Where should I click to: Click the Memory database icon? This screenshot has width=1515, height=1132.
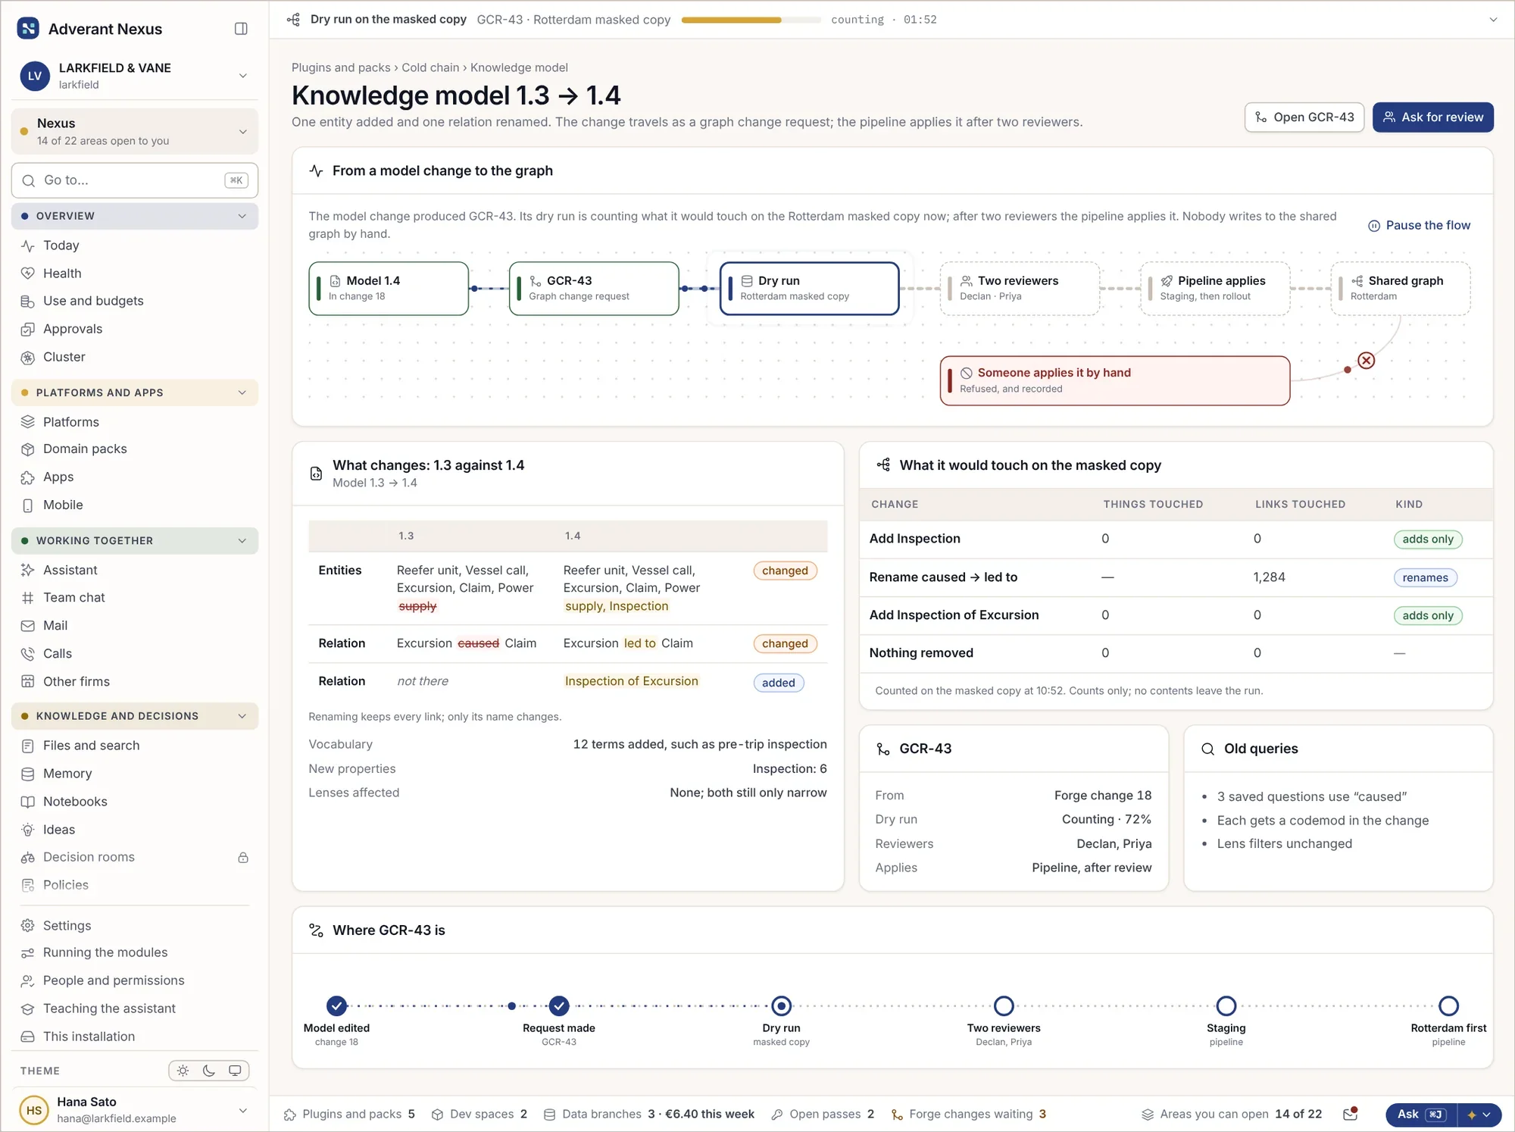point(28,774)
